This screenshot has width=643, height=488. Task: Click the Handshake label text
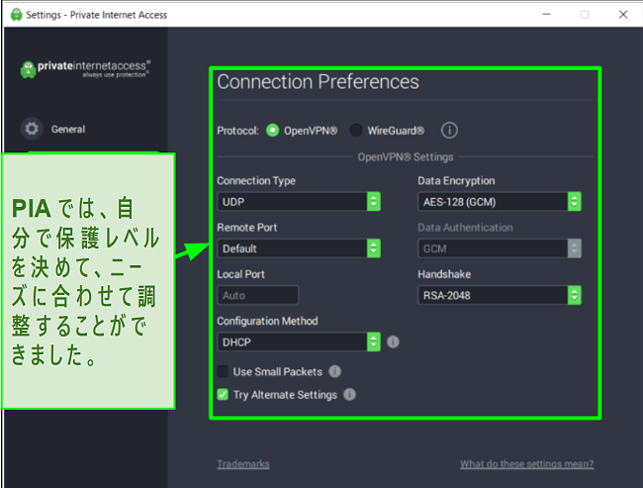click(x=444, y=274)
